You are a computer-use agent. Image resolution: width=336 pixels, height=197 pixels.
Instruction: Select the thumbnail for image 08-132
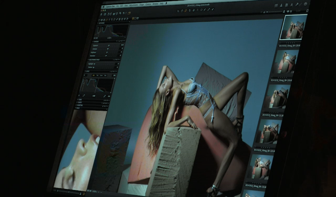pos(269,131)
